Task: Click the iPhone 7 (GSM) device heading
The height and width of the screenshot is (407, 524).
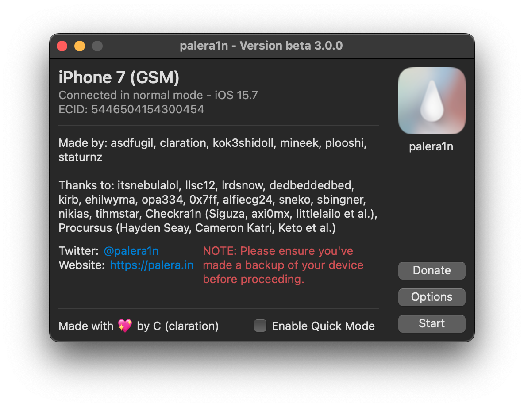Action: click(119, 77)
